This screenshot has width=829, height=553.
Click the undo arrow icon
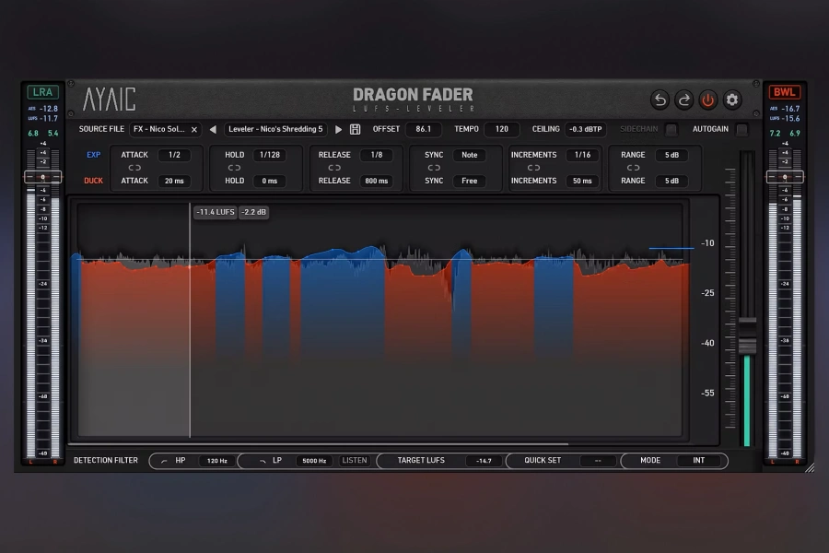(x=660, y=100)
